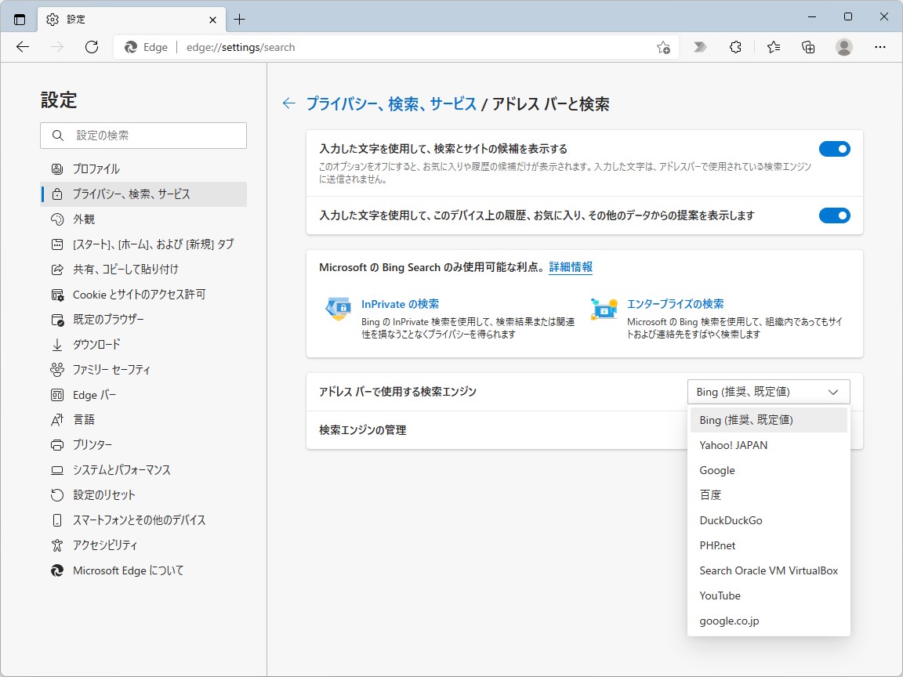Screen dimensions: 903x677
Task: Open the 拡張機能 (extensions) icon
Action: tap(735, 47)
